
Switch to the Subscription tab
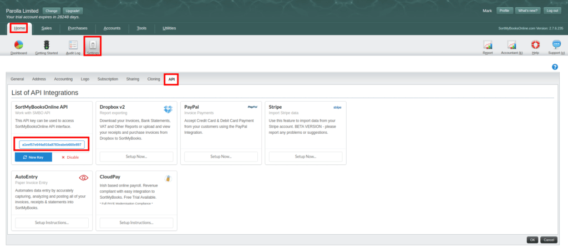pyautogui.click(x=108, y=79)
